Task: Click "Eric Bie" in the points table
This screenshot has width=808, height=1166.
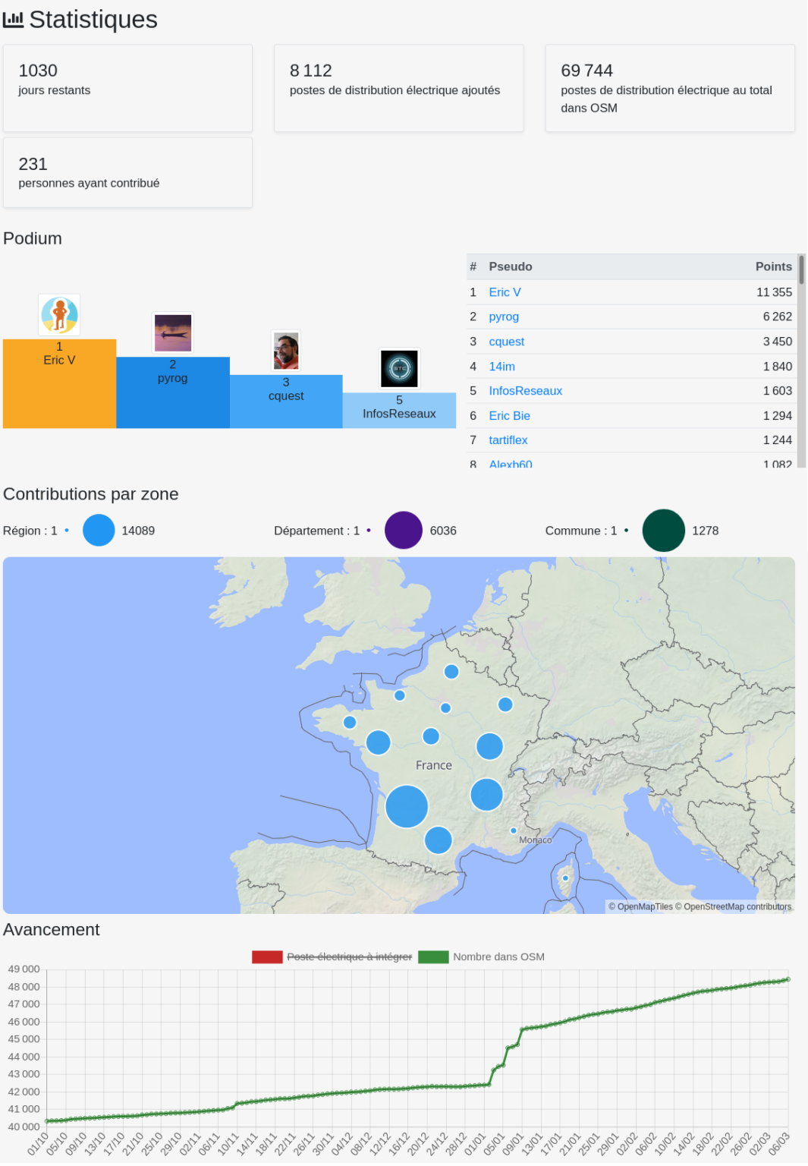Action: [509, 416]
